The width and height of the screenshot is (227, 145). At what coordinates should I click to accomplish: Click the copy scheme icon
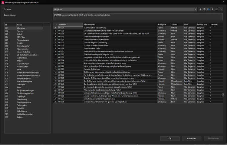208,9
